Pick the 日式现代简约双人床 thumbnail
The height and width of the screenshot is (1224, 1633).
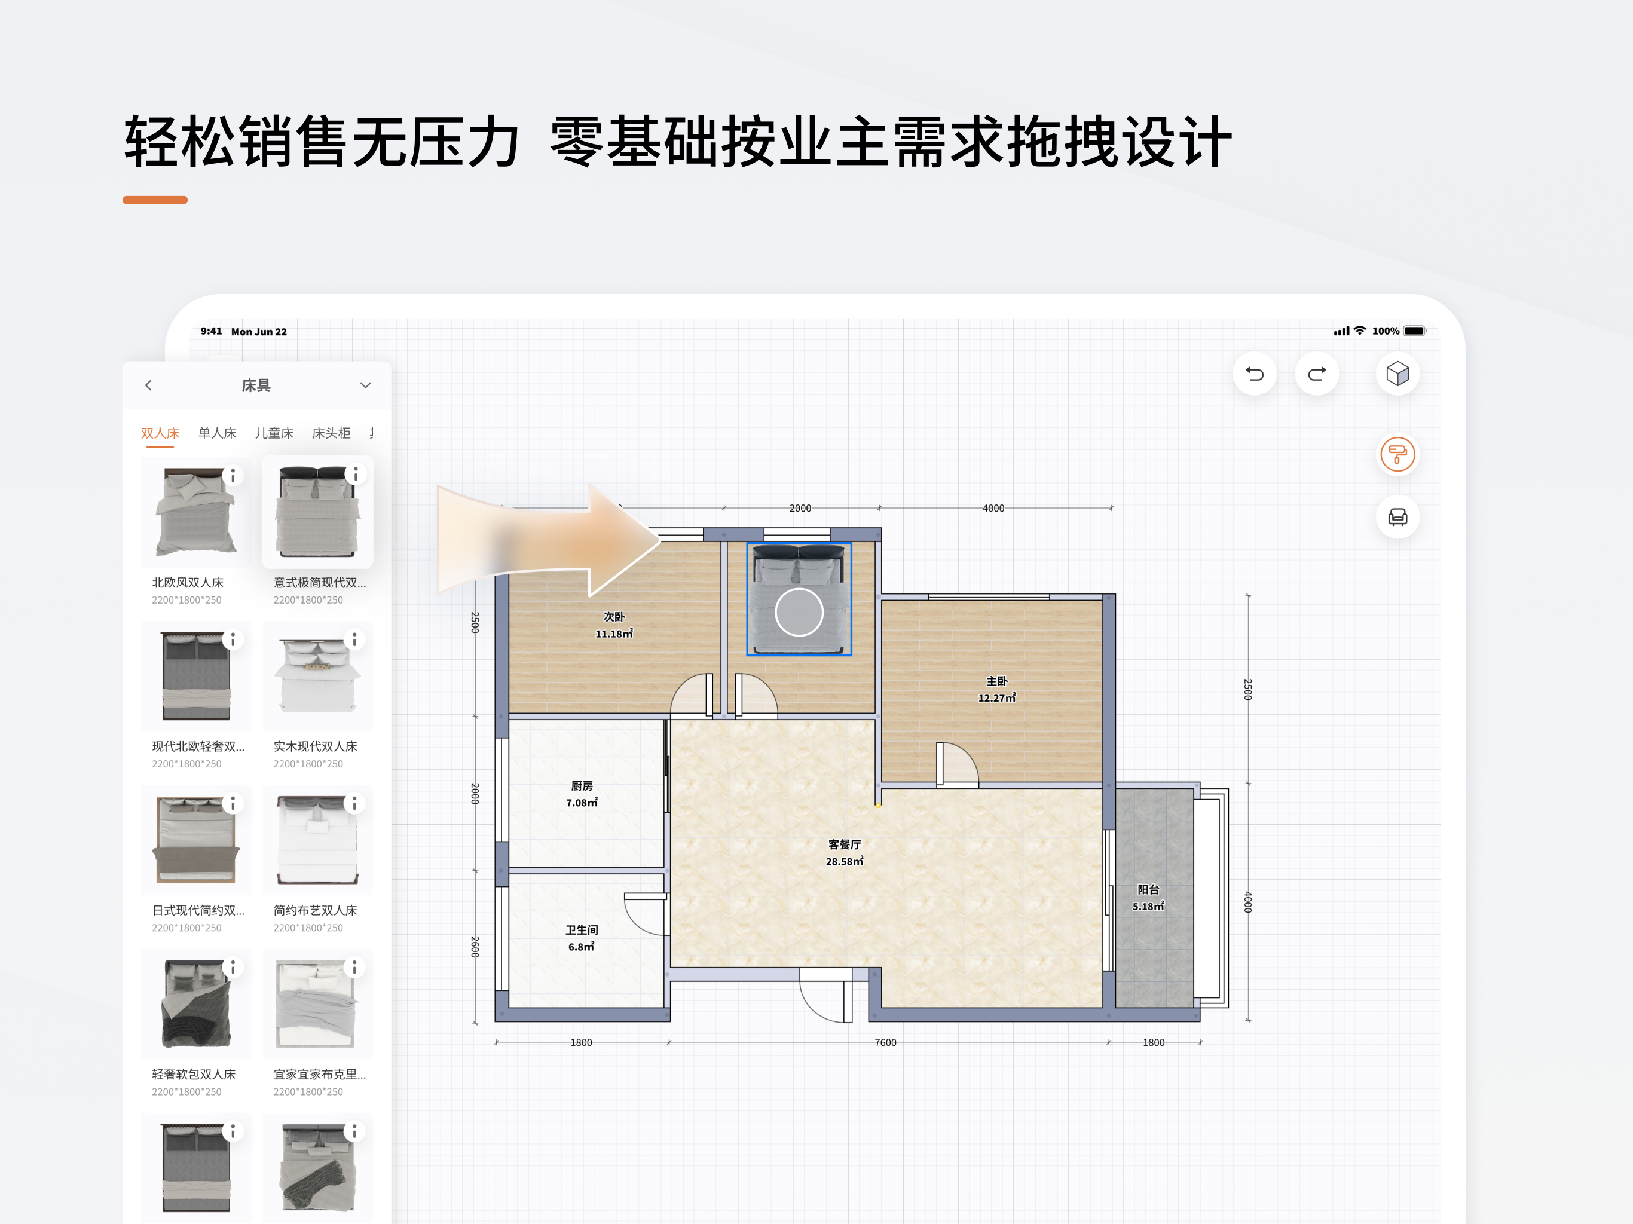(195, 840)
